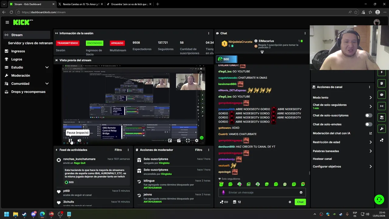
Task: Open the green headset support button
Action: [x=379, y=200]
